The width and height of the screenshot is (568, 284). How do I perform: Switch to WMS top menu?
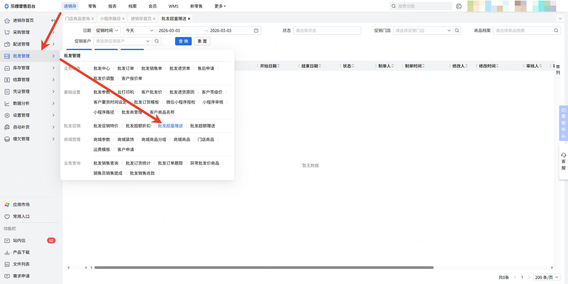coord(174,6)
